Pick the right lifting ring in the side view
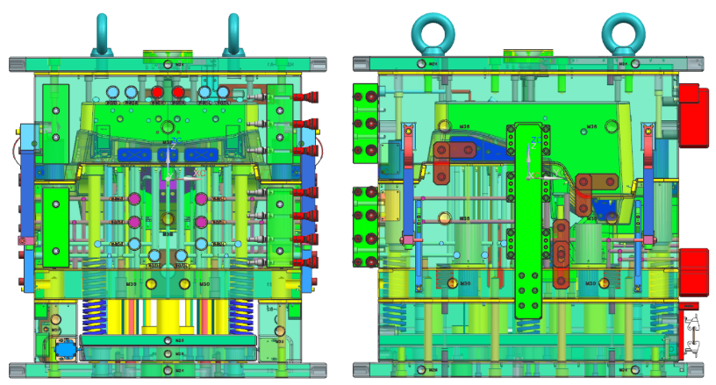716x385 pixels. [x=623, y=34]
